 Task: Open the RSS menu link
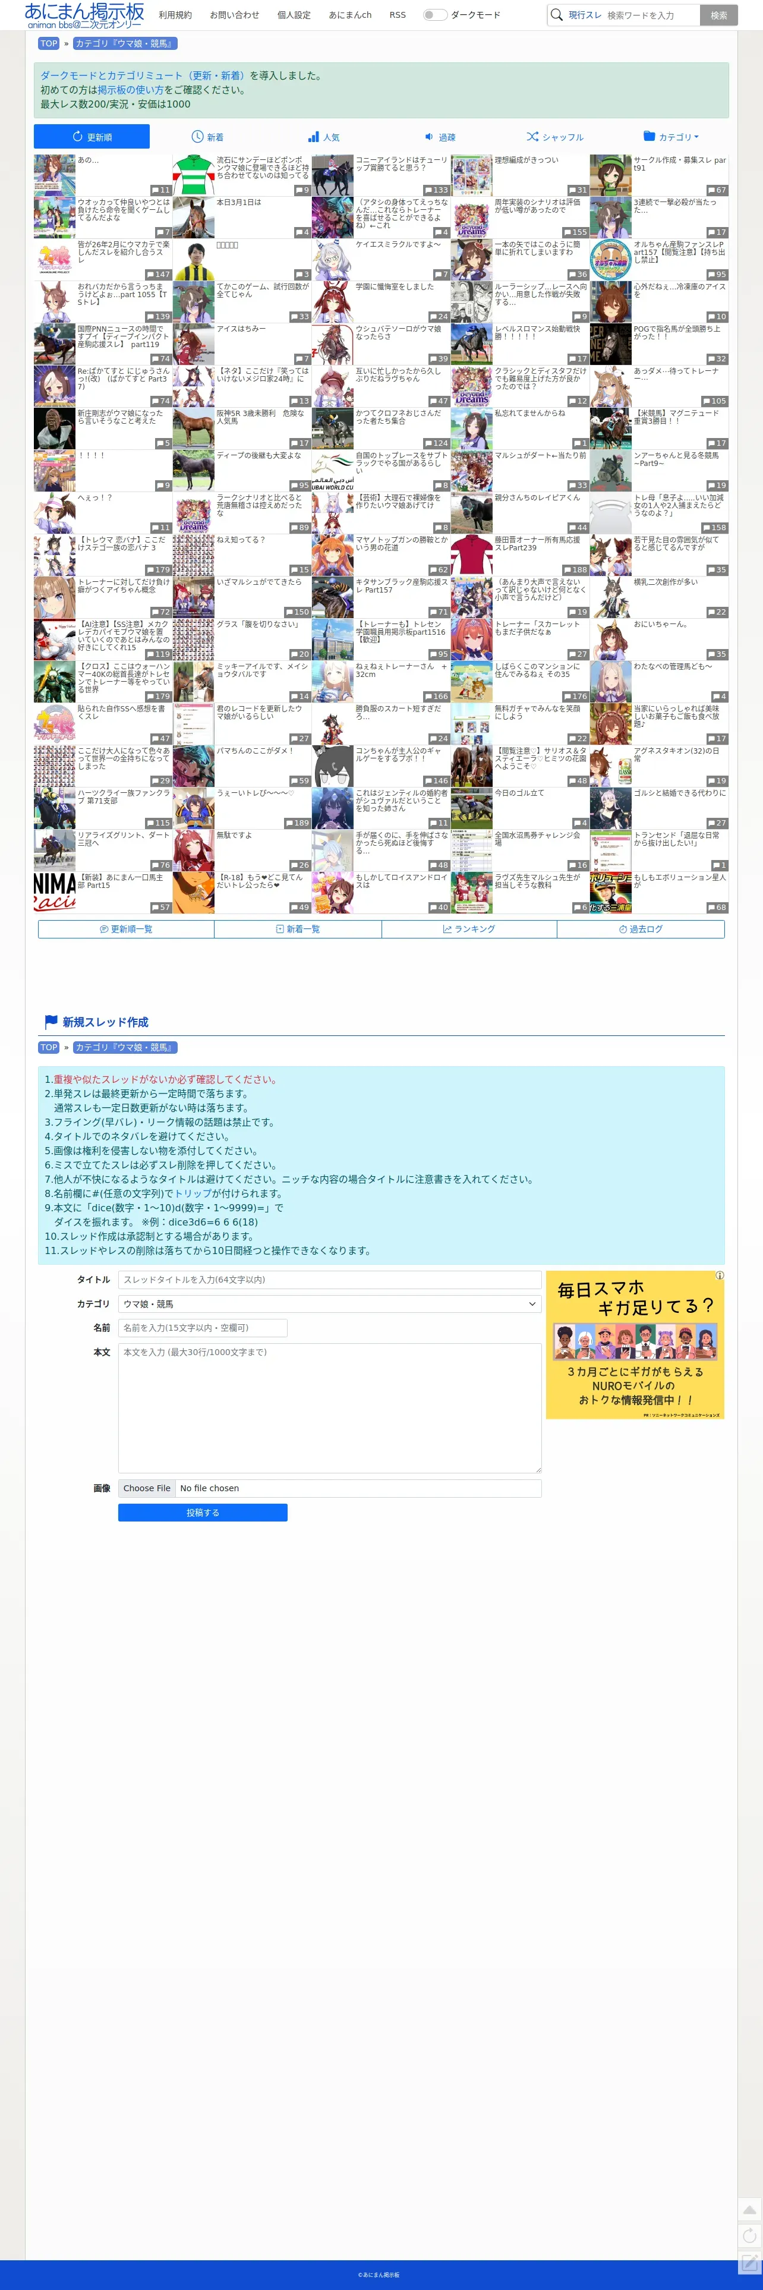(398, 15)
